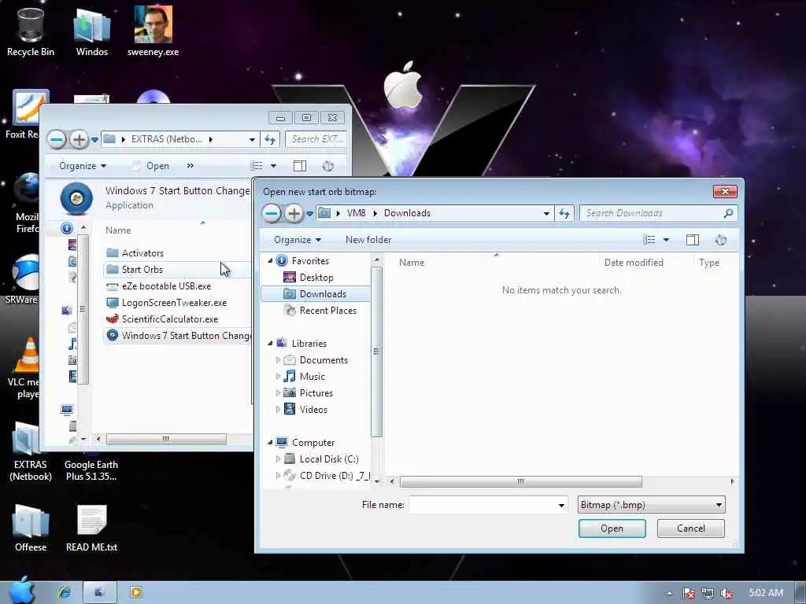Open the dialog's view options dropdown arrow
The height and width of the screenshot is (604, 806).
coord(666,240)
